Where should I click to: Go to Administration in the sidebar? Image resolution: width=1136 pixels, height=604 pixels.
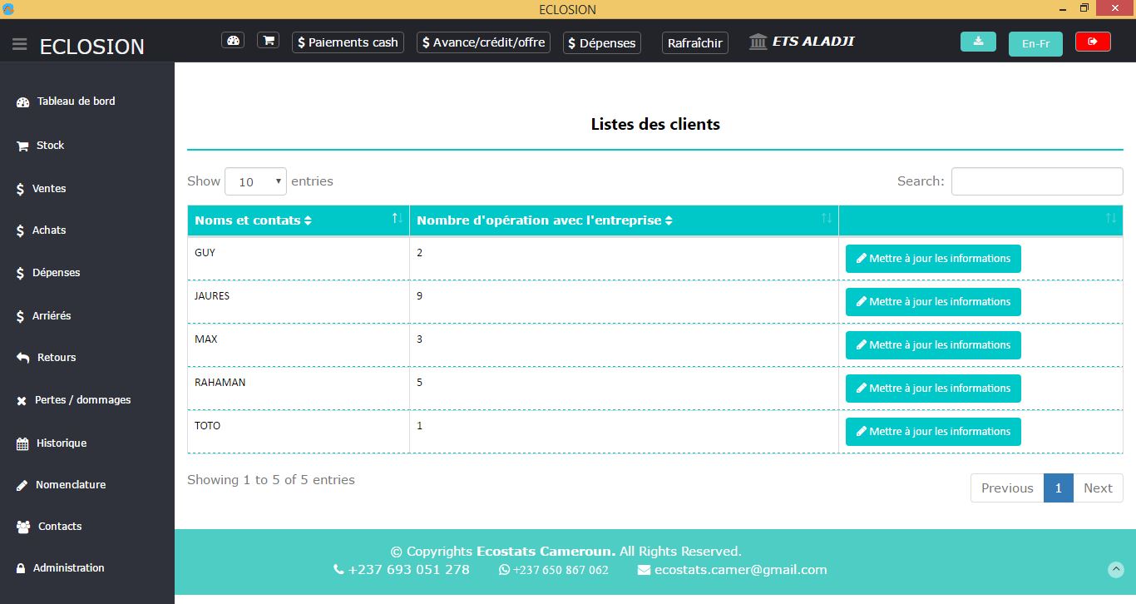[x=68, y=567]
